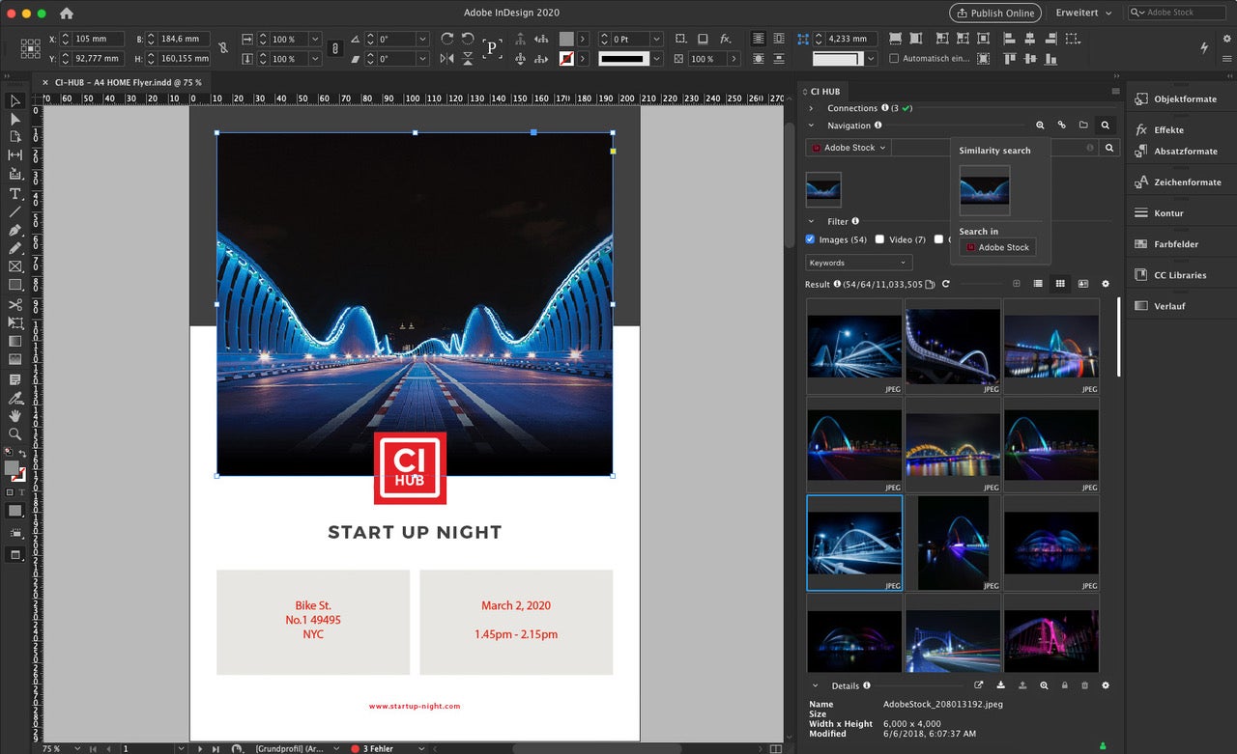Click the link icon in the Navigation row
1237x754 pixels.
1061,126
